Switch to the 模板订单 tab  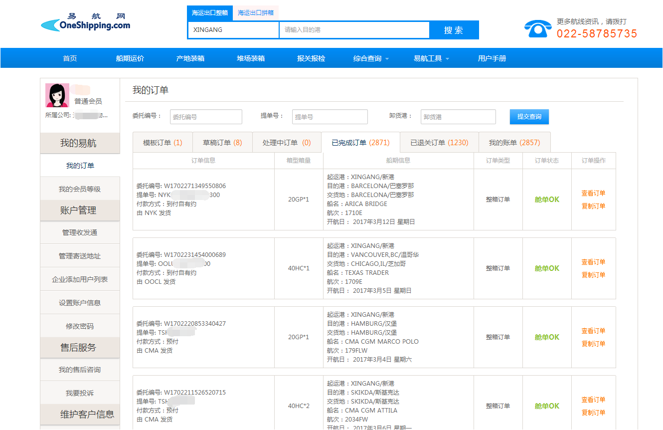(163, 143)
